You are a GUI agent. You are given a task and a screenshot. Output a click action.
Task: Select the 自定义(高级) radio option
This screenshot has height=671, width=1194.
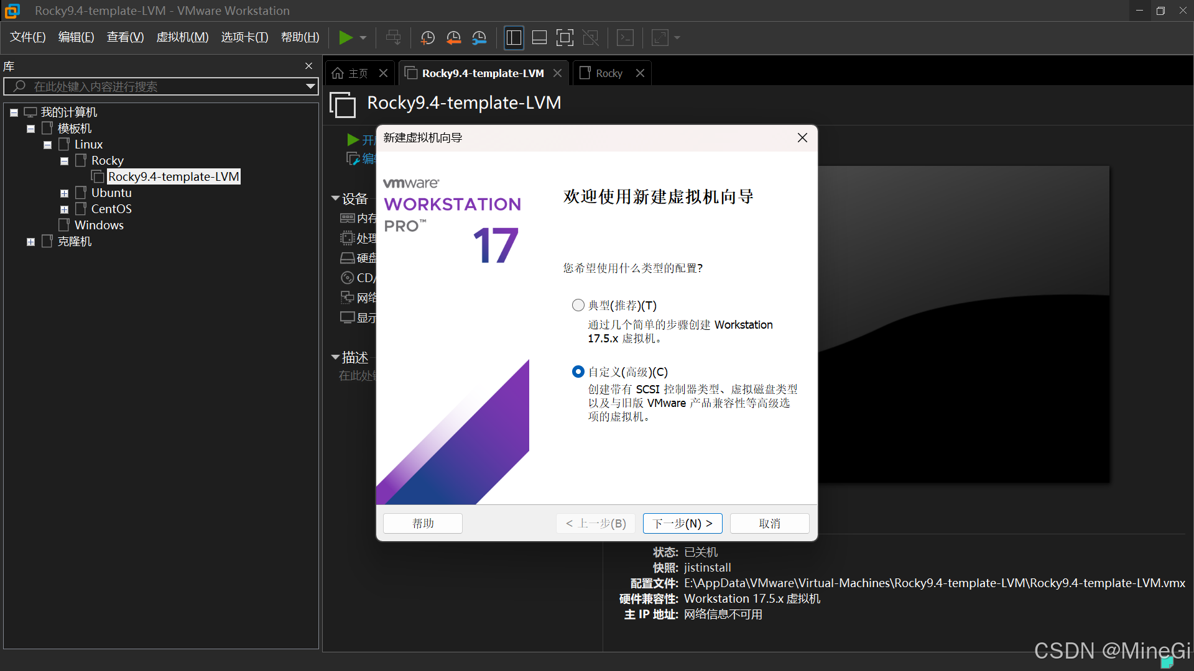pos(578,372)
